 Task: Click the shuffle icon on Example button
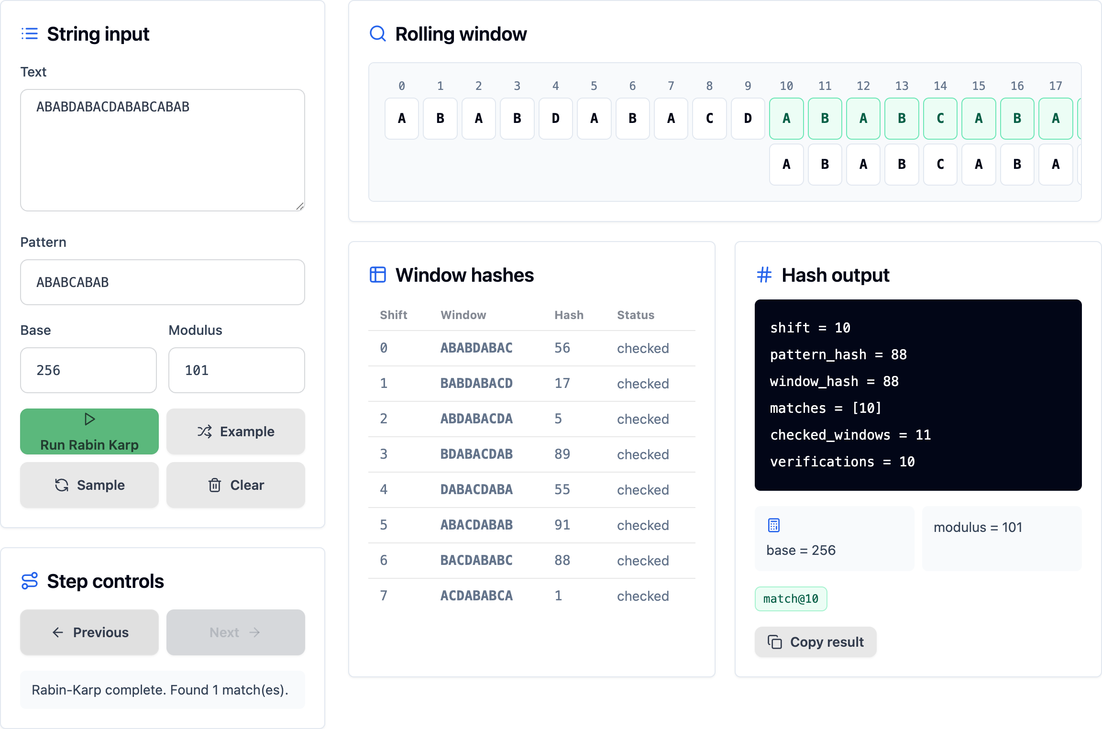(205, 431)
